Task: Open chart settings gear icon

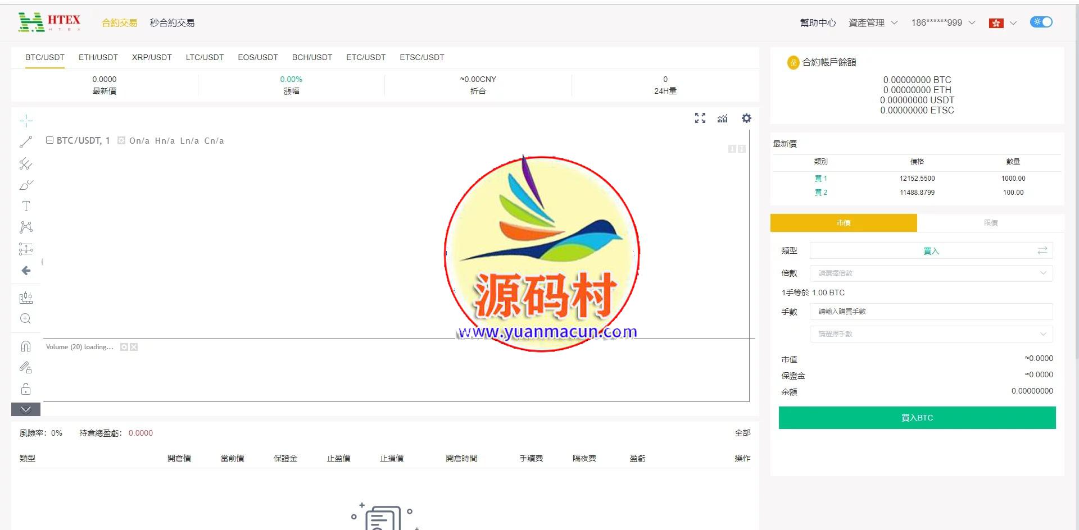Action: coord(746,118)
